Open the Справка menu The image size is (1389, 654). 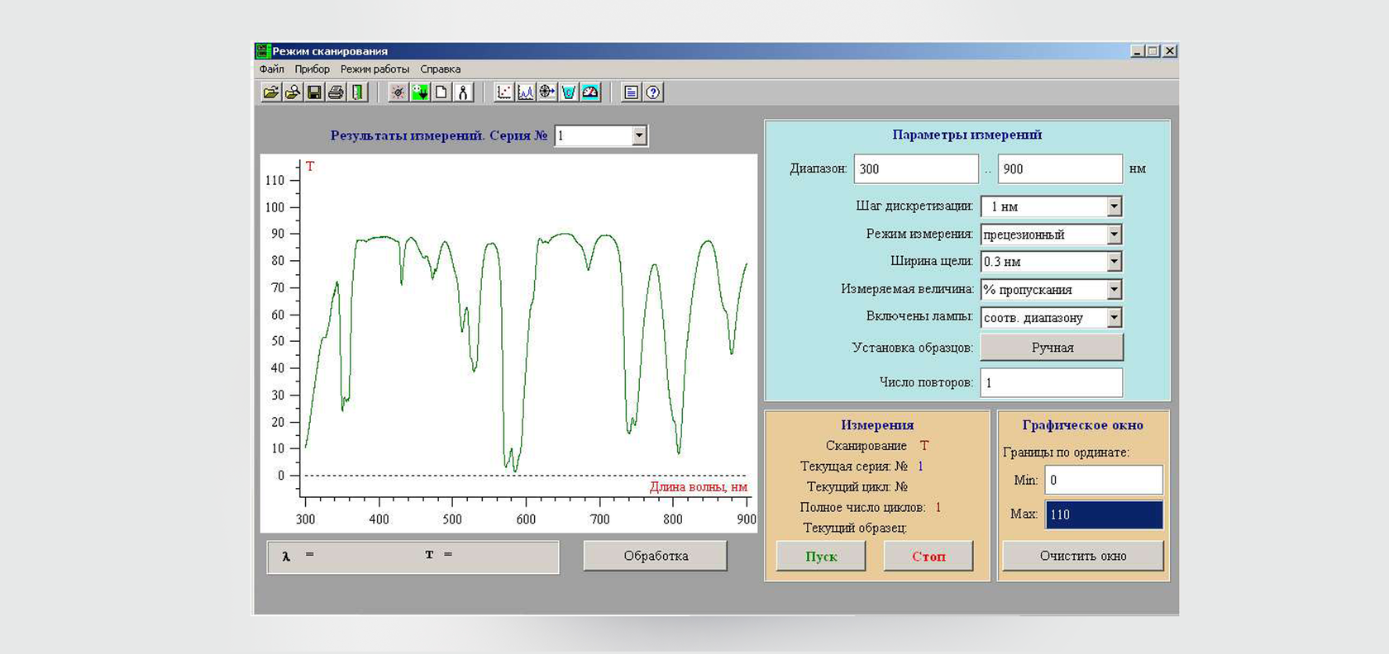tap(441, 69)
